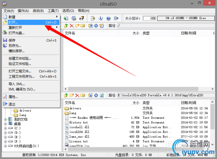The height and width of the screenshot is (159, 217).
Task: Click red X delete in local toolbar
Action: click(77, 95)
